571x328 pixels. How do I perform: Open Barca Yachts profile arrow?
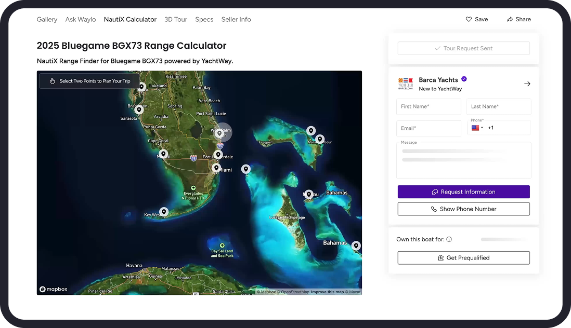[x=527, y=84]
